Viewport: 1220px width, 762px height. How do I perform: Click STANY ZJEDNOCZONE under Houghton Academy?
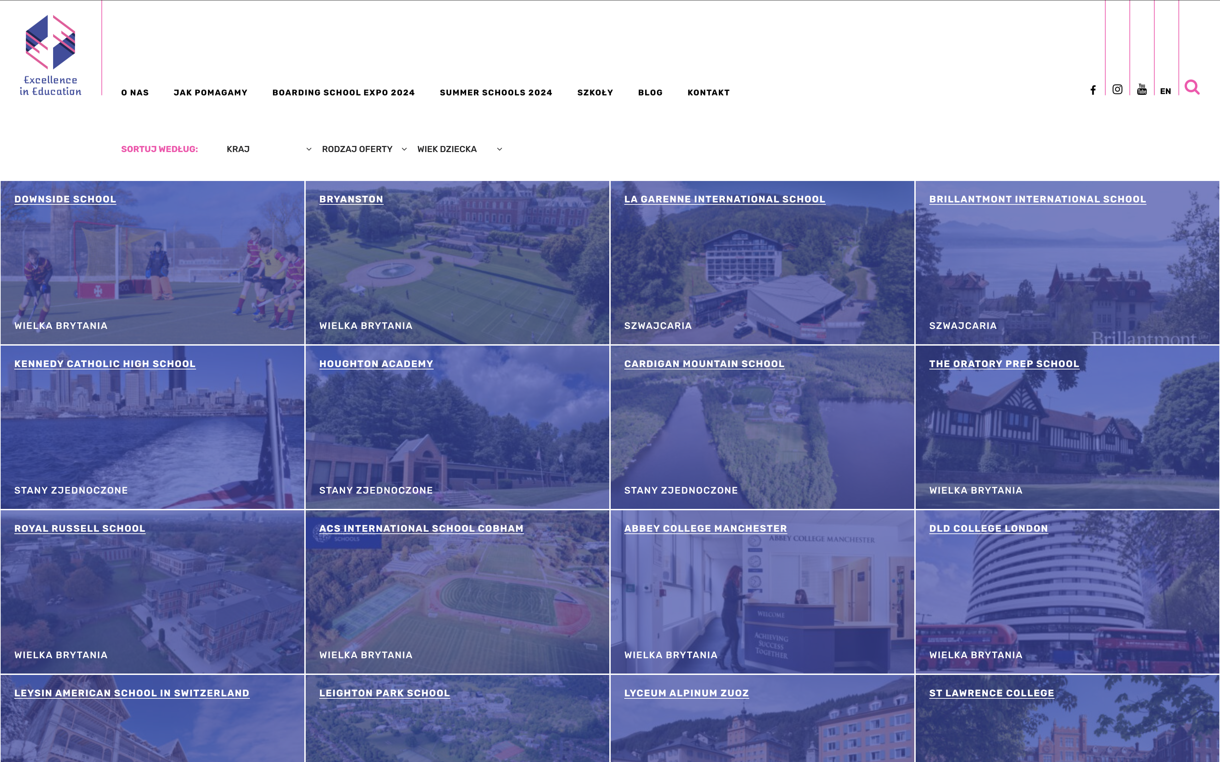click(376, 490)
